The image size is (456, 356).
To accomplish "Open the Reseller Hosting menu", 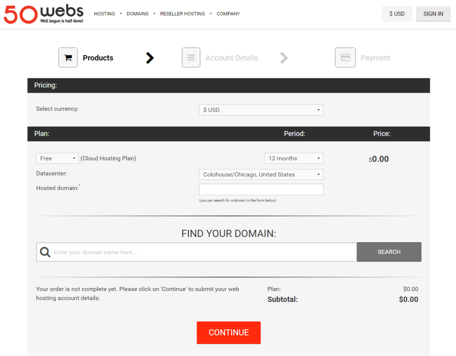I will (x=182, y=13).
